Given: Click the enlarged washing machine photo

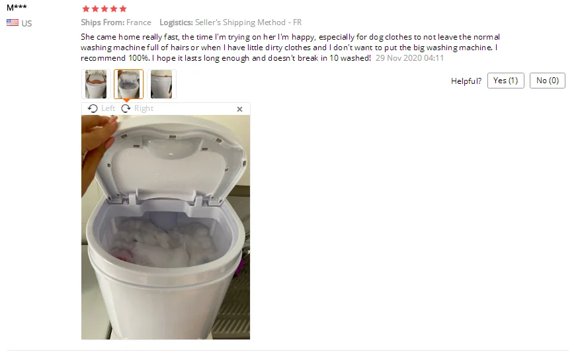Looking at the screenshot, I should click(165, 227).
